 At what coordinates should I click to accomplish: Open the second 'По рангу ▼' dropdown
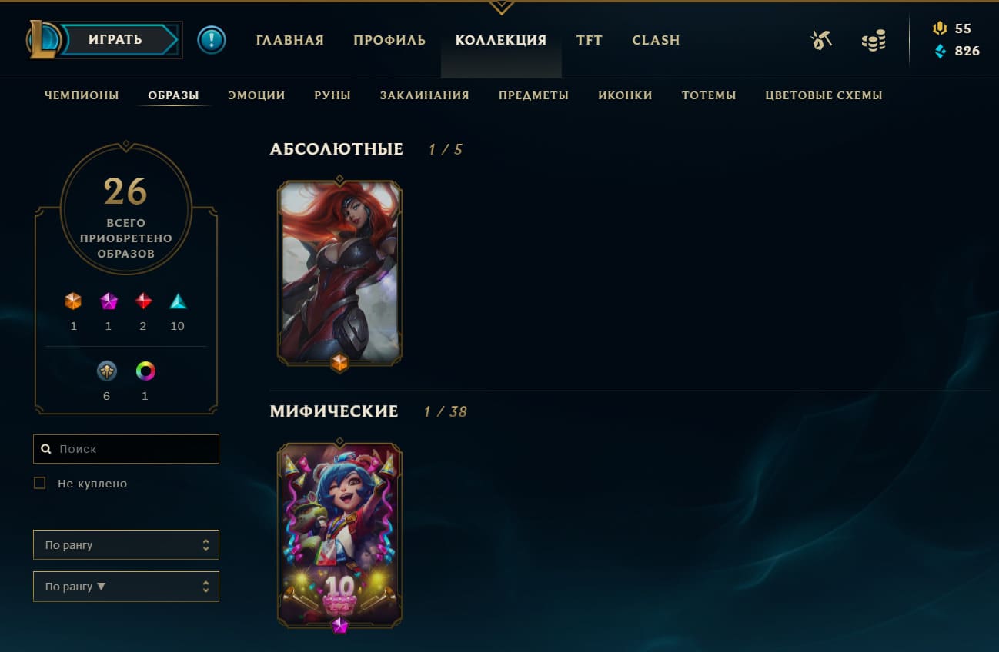(126, 586)
